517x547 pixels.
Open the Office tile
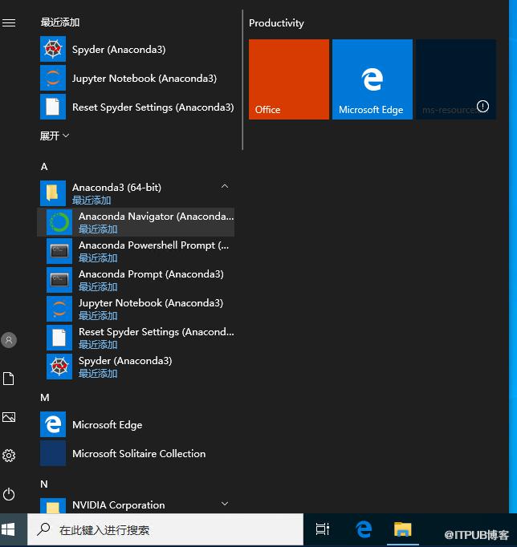[x=289, y=79]
